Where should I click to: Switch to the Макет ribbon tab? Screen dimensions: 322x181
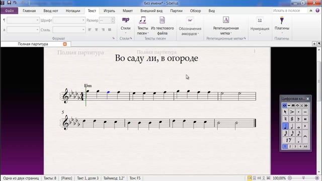click(x=127, y=11)
